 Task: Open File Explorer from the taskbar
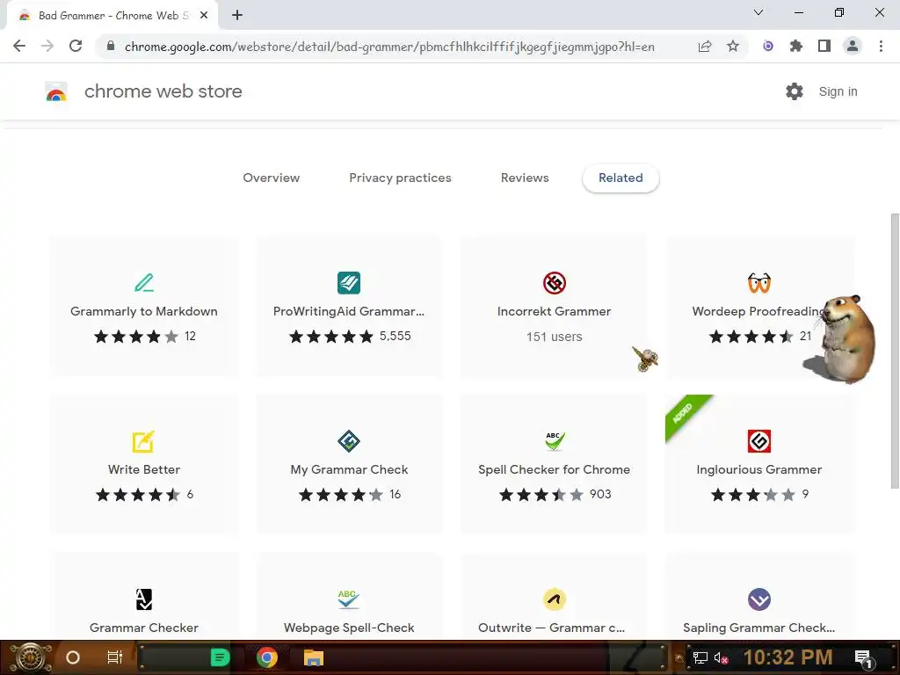(314, 657)
